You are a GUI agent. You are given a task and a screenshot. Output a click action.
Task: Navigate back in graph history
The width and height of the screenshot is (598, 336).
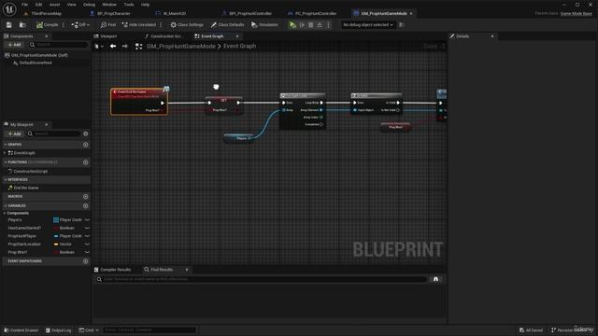coord(113,46)
